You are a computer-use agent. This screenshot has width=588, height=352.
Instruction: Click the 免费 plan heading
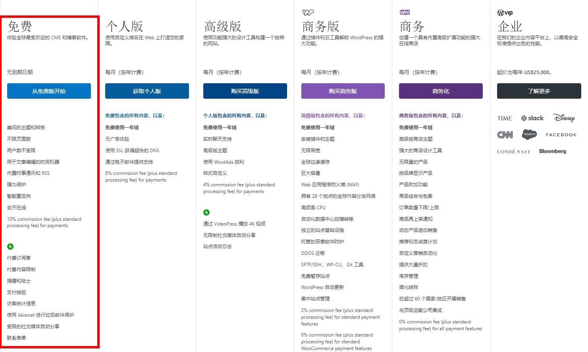point(20,27)
